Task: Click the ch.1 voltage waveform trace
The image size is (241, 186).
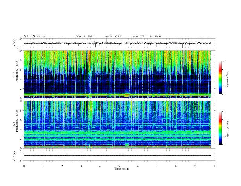Action: tap(117, 43)
